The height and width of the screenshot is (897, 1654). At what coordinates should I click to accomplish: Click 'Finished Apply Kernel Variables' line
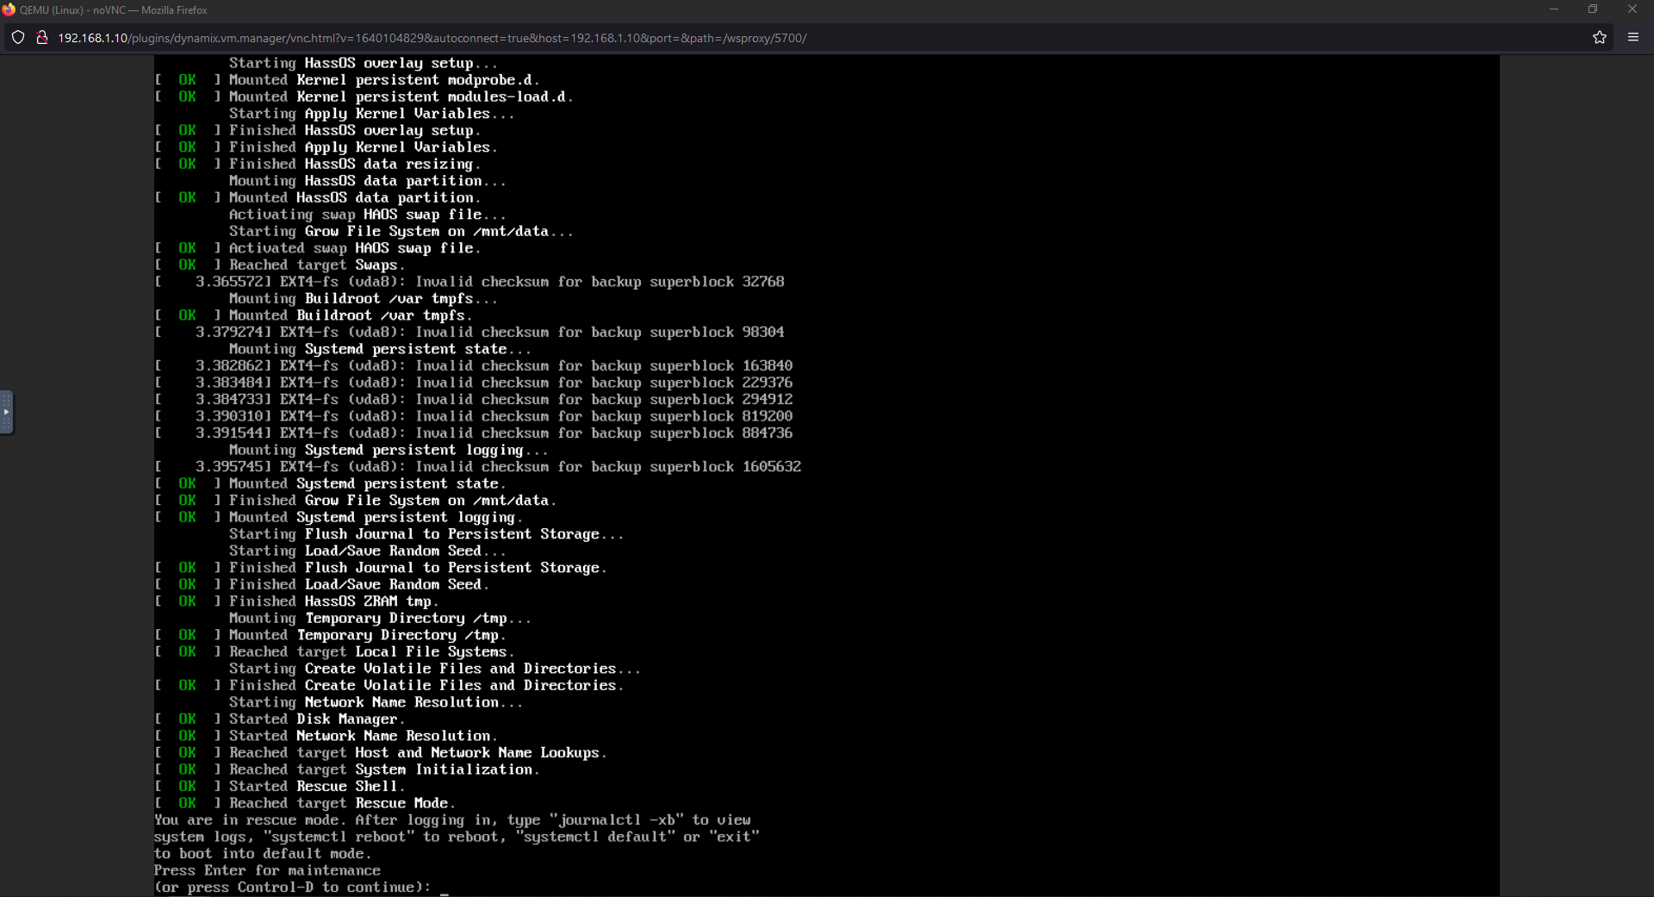pos(326,147)
